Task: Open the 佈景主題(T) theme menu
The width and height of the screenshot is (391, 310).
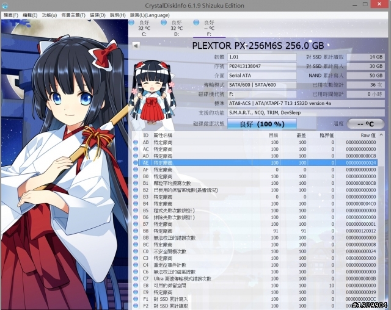Action: pos(73,15)
